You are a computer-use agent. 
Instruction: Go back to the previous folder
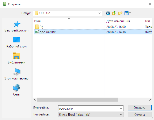tap(108, 13)
